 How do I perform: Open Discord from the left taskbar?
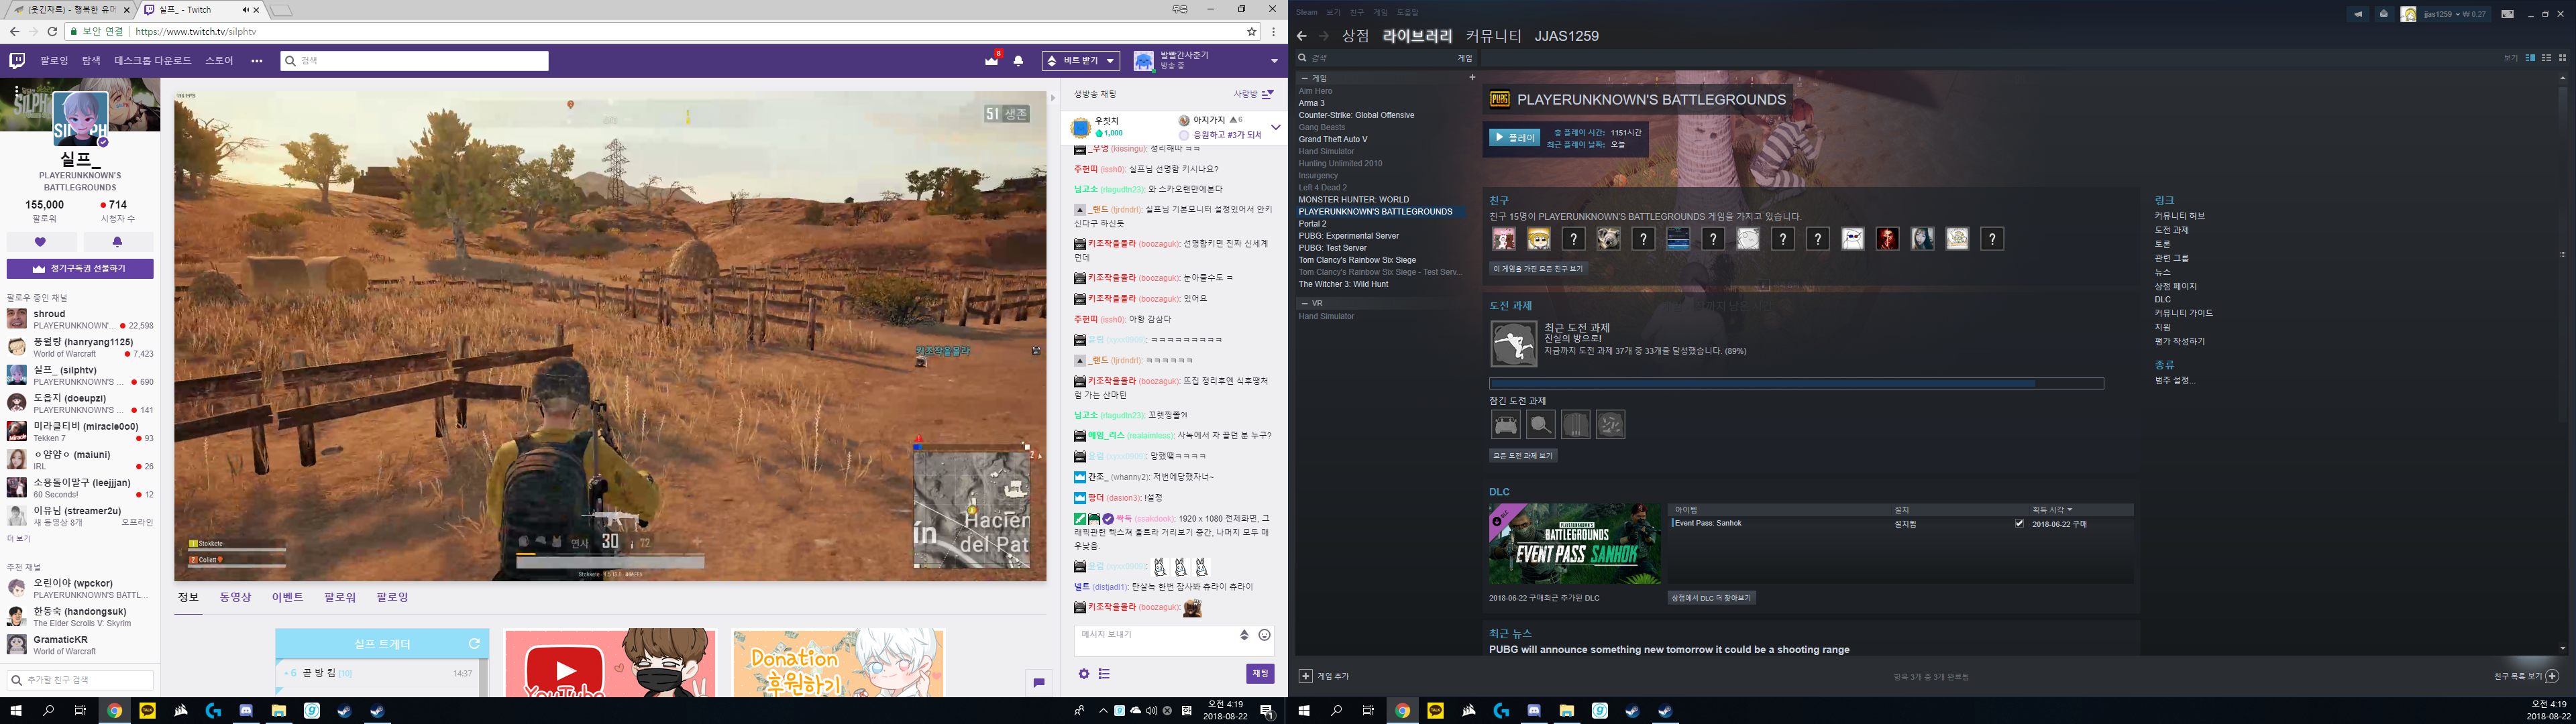click(x=246, y=711)
